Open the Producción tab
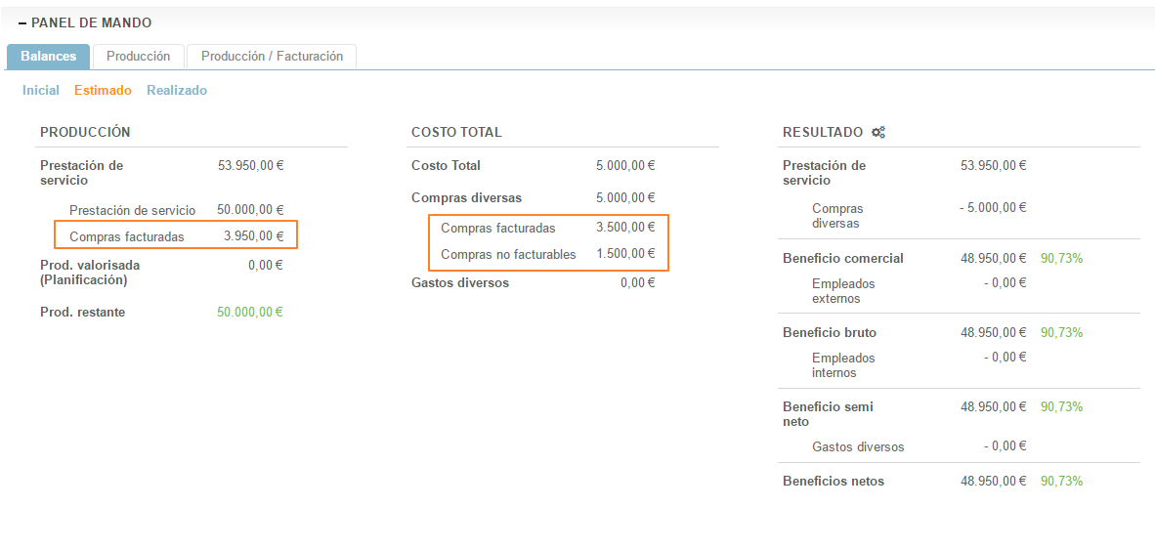This screenshot has height=550, width=1155. coord(138,57)
